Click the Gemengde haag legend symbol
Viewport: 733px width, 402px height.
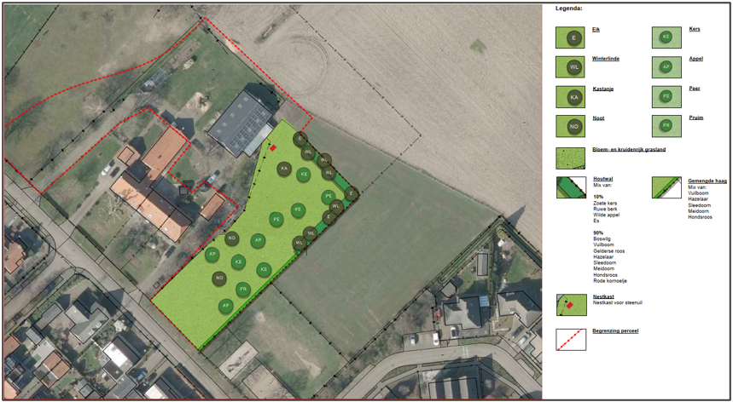pos(666,187)
